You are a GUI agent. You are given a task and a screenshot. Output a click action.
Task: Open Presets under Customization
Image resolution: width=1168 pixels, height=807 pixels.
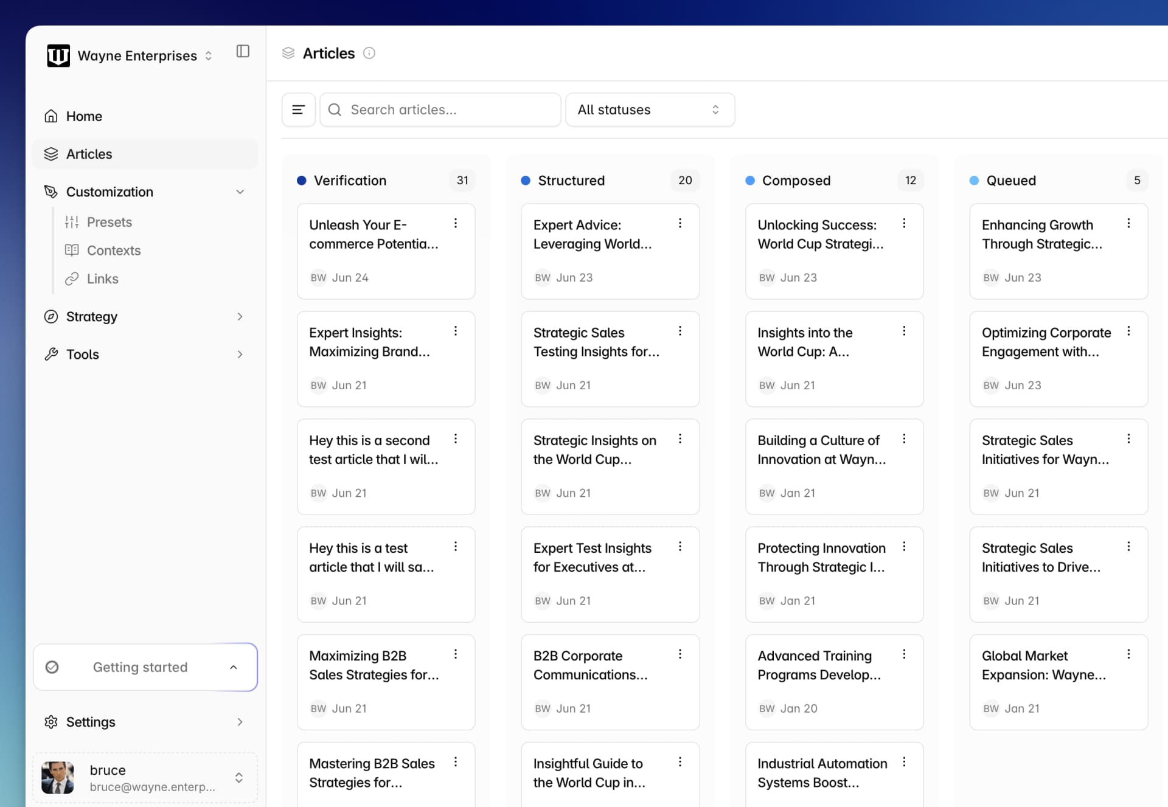click(109, 222)
